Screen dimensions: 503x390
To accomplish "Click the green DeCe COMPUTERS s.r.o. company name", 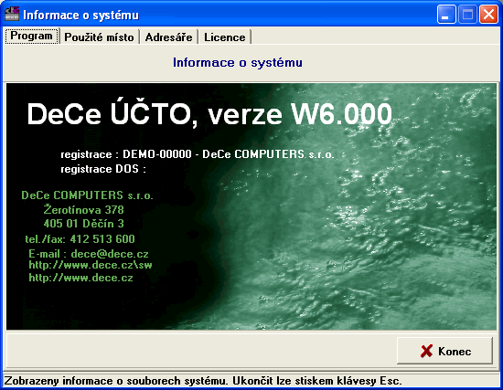I will point(87,195).
